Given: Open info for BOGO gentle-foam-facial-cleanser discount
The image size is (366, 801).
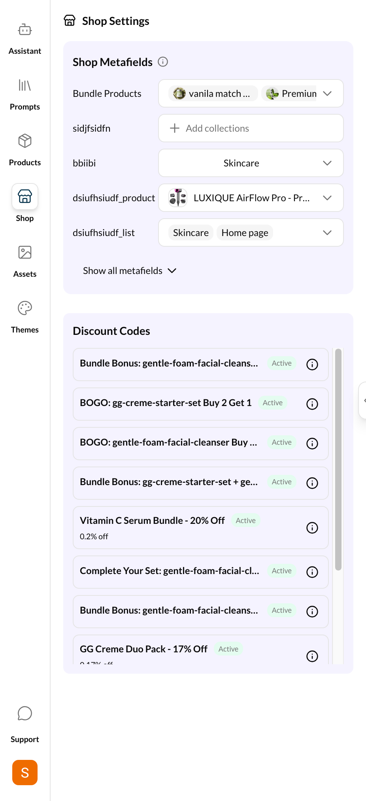Looking at the screenshot, I should tap(312, 444).
